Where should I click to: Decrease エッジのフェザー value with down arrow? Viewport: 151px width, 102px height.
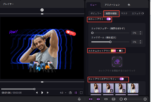click(140, 34)
